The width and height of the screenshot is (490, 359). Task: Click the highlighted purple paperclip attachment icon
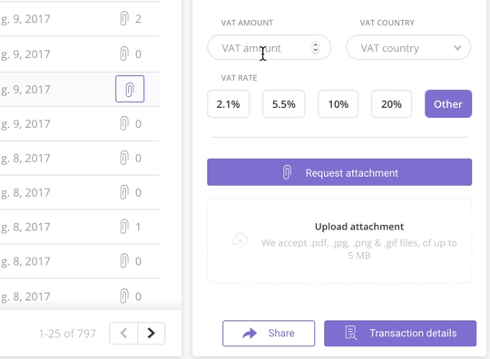click(x=130, y=89)
